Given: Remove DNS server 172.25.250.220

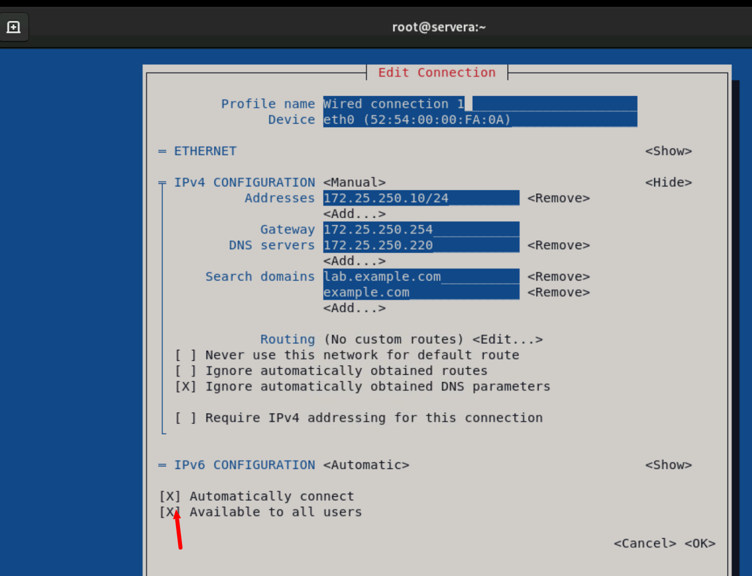Looking at the screenshot, I should click(x=559, y=245).
